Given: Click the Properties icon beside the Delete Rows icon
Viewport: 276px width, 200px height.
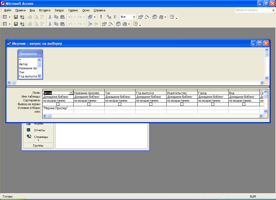Looking at the screenshot, I should 104,24.
